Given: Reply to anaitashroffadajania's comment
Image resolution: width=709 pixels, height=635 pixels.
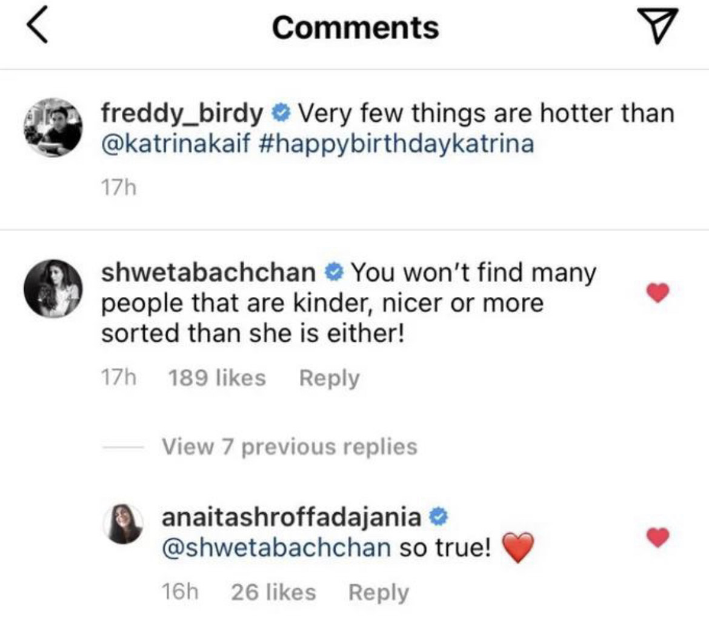Looking at the screenshot, I should coord(378,593).
